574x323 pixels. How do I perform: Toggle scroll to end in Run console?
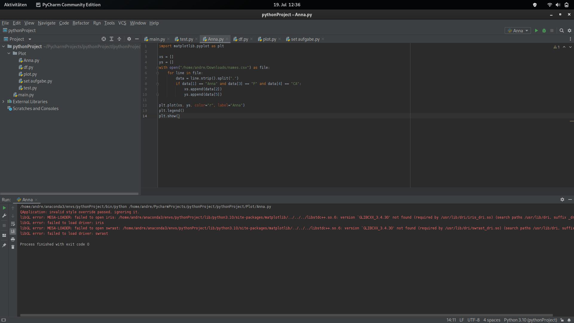coord(13,231)
